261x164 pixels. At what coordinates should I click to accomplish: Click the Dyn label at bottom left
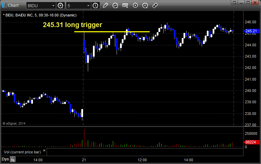pyautogui.click(x=5, y=159)
